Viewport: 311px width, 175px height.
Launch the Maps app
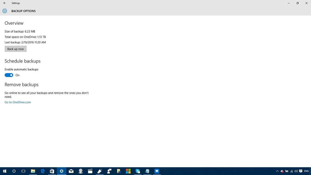(x=80, y=171)
